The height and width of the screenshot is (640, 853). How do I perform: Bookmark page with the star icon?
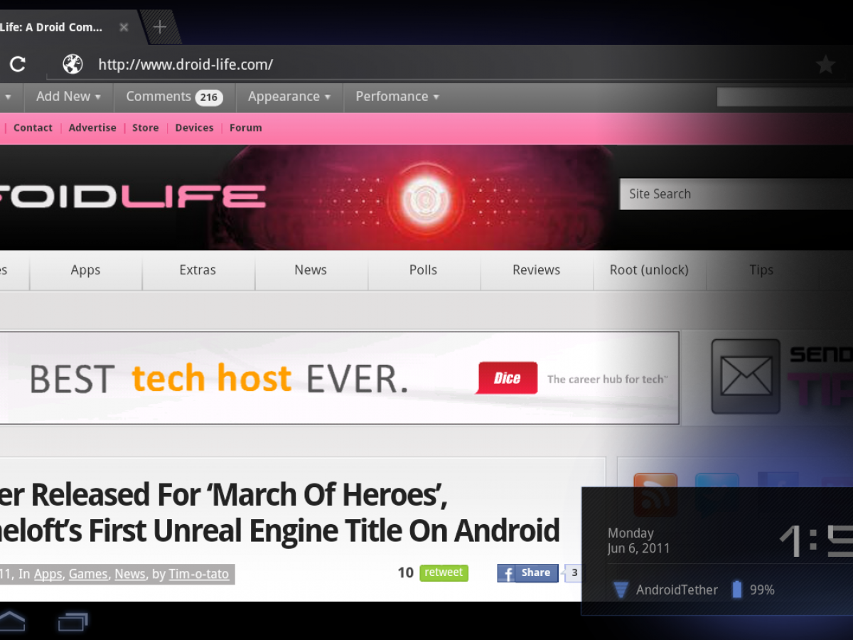825,65
